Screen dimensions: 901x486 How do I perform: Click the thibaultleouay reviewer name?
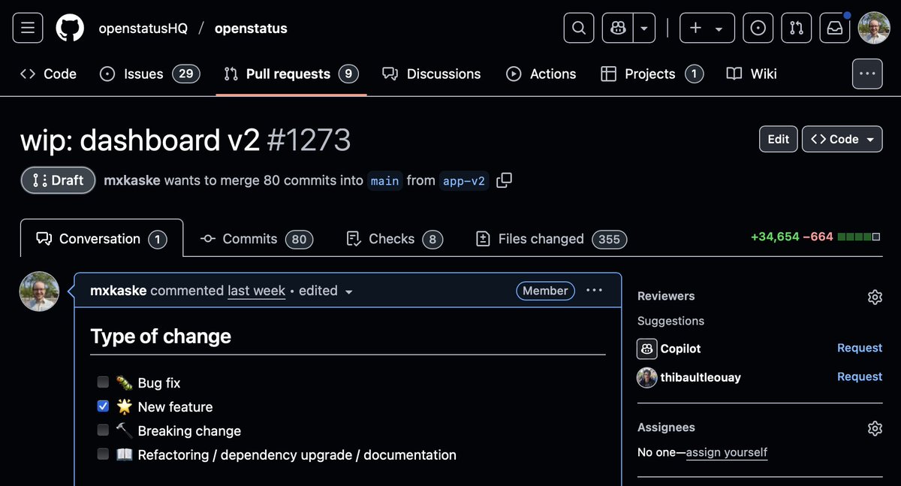701,377
